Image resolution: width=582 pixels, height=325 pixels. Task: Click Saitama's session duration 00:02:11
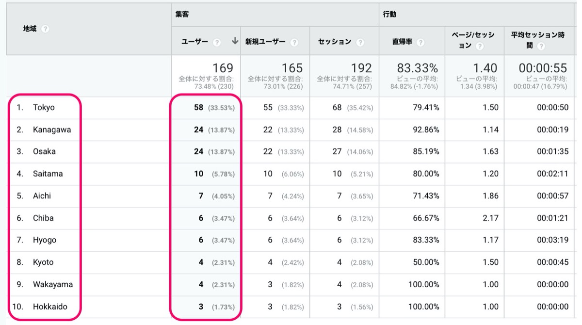click(552, 174)
